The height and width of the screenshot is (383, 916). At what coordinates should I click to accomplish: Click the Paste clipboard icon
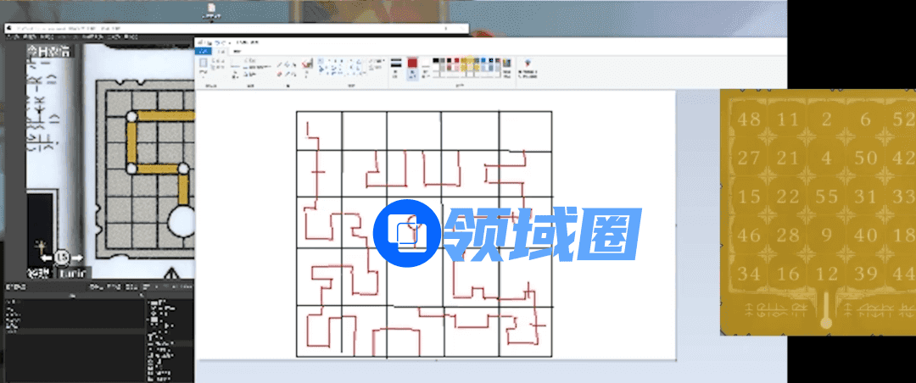[x=205, y=66]
